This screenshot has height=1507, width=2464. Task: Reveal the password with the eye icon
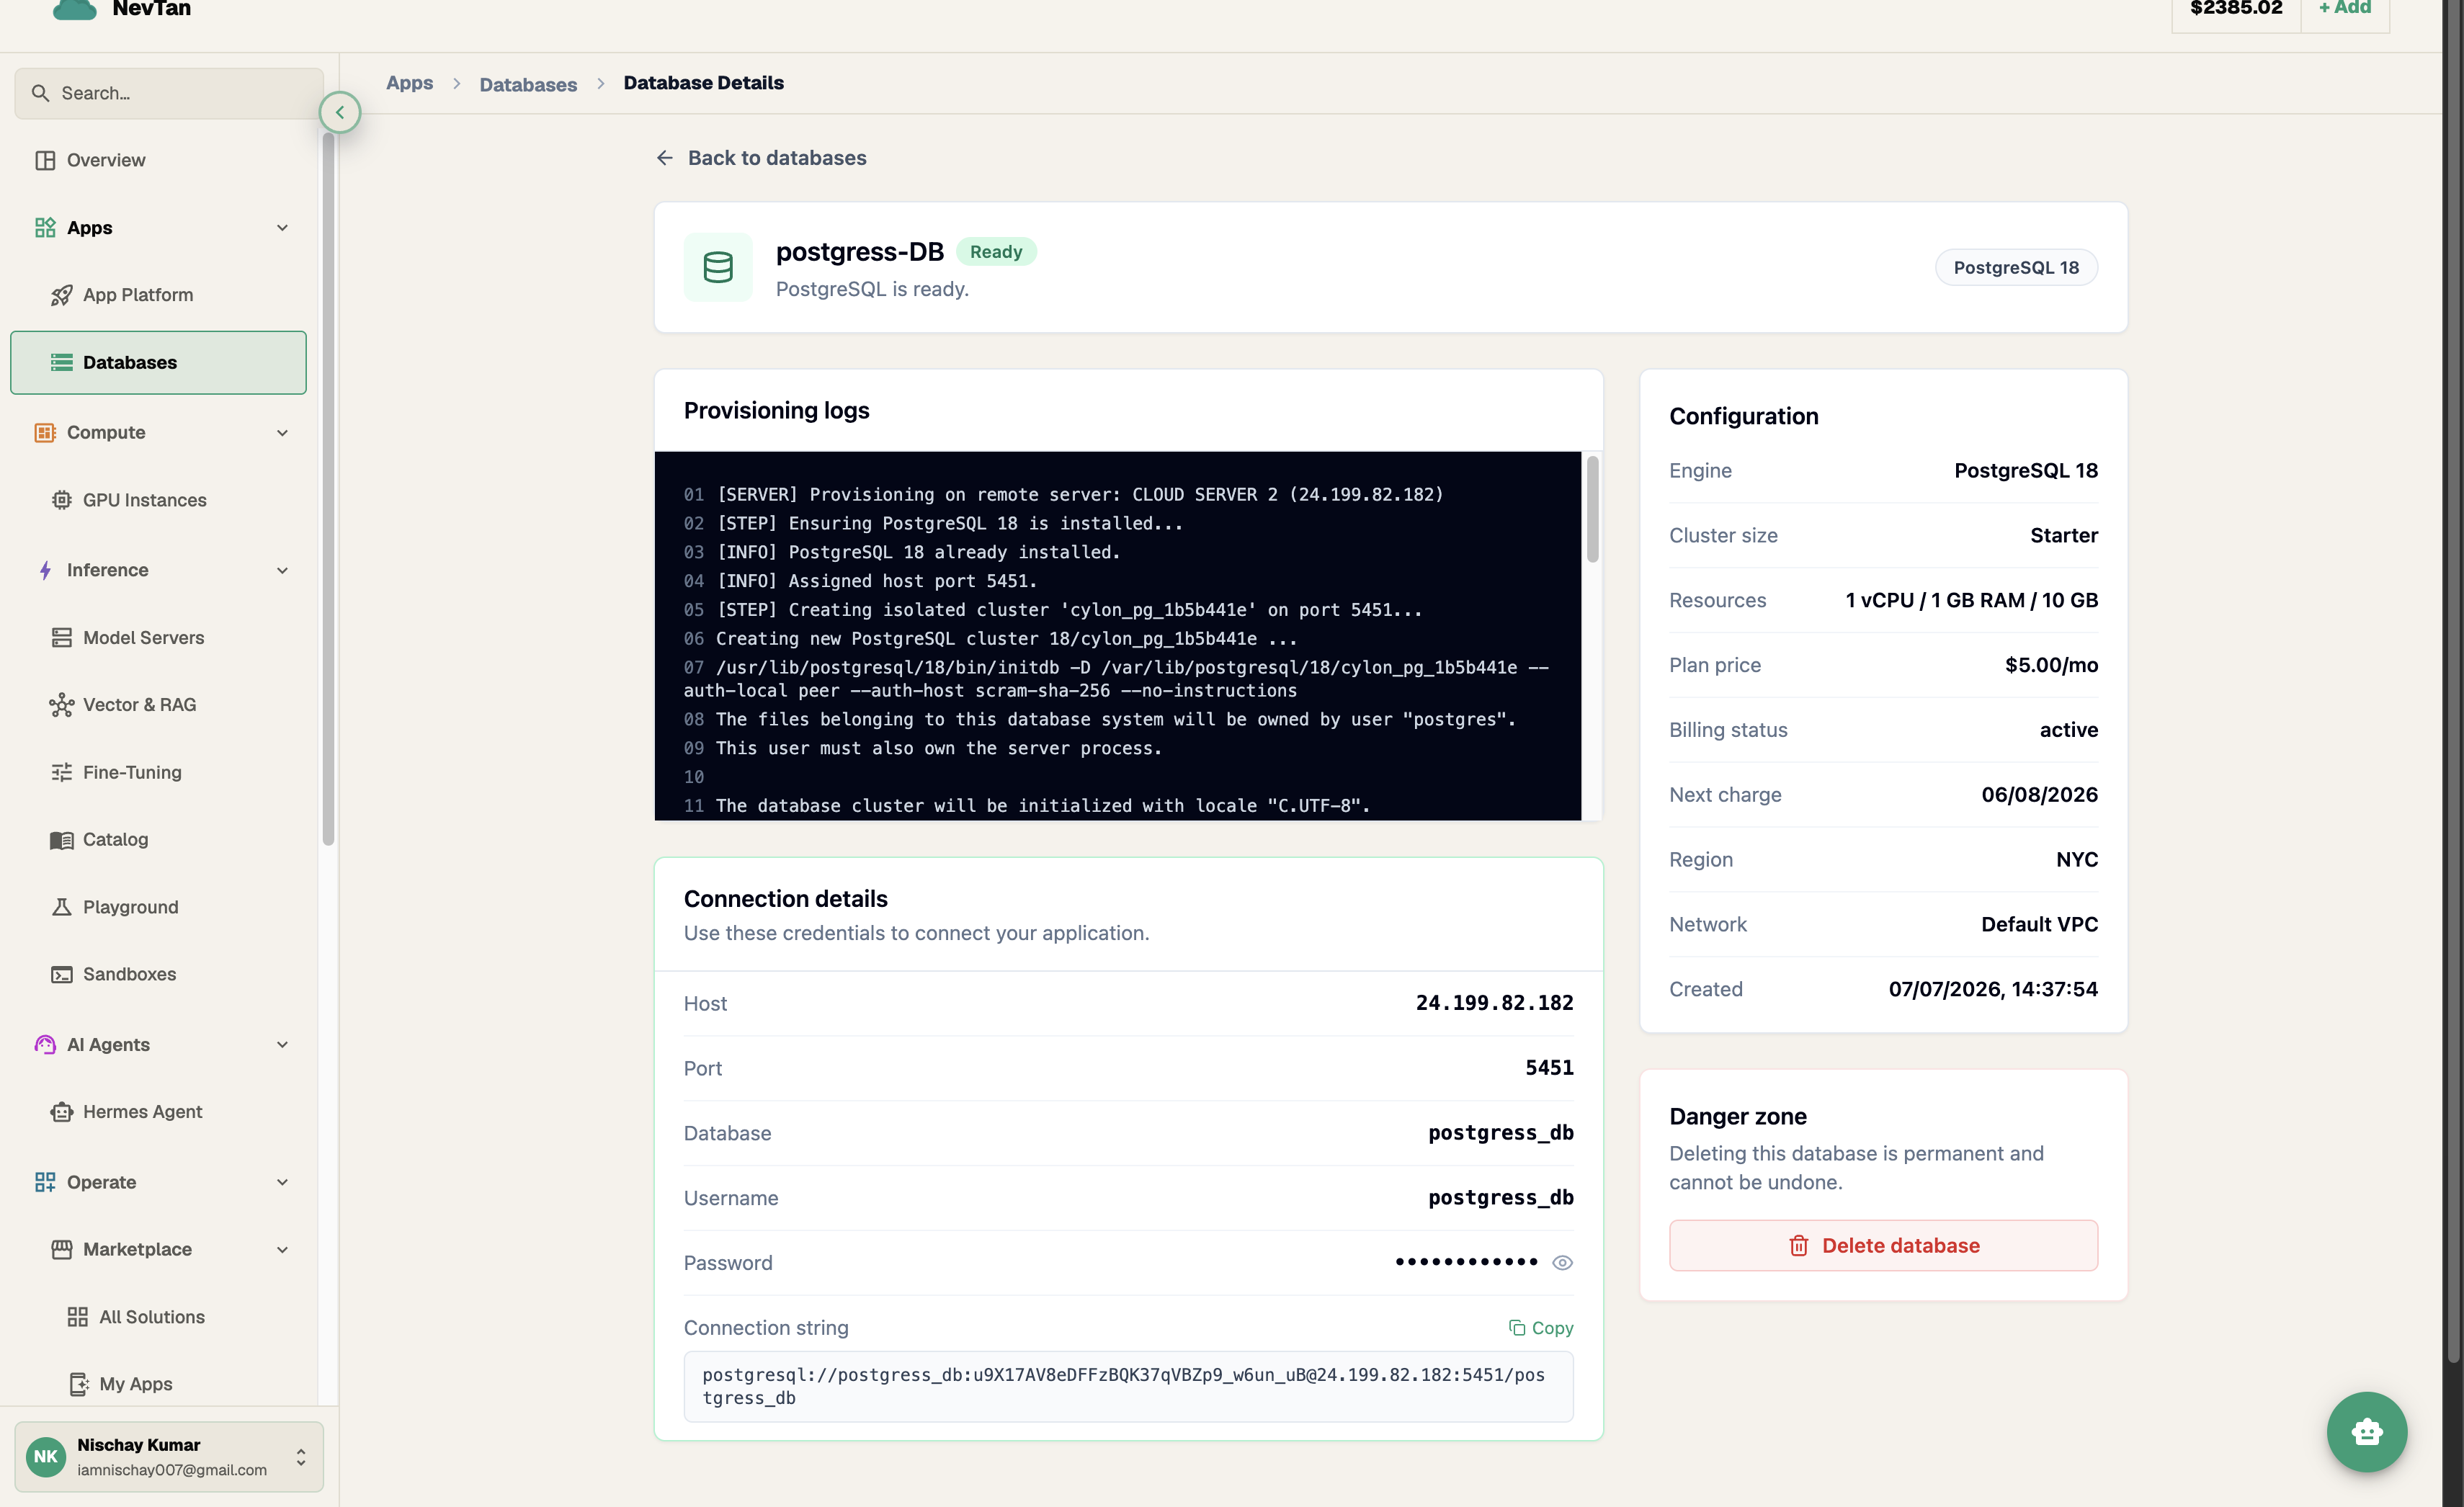pos(1562,1263)
